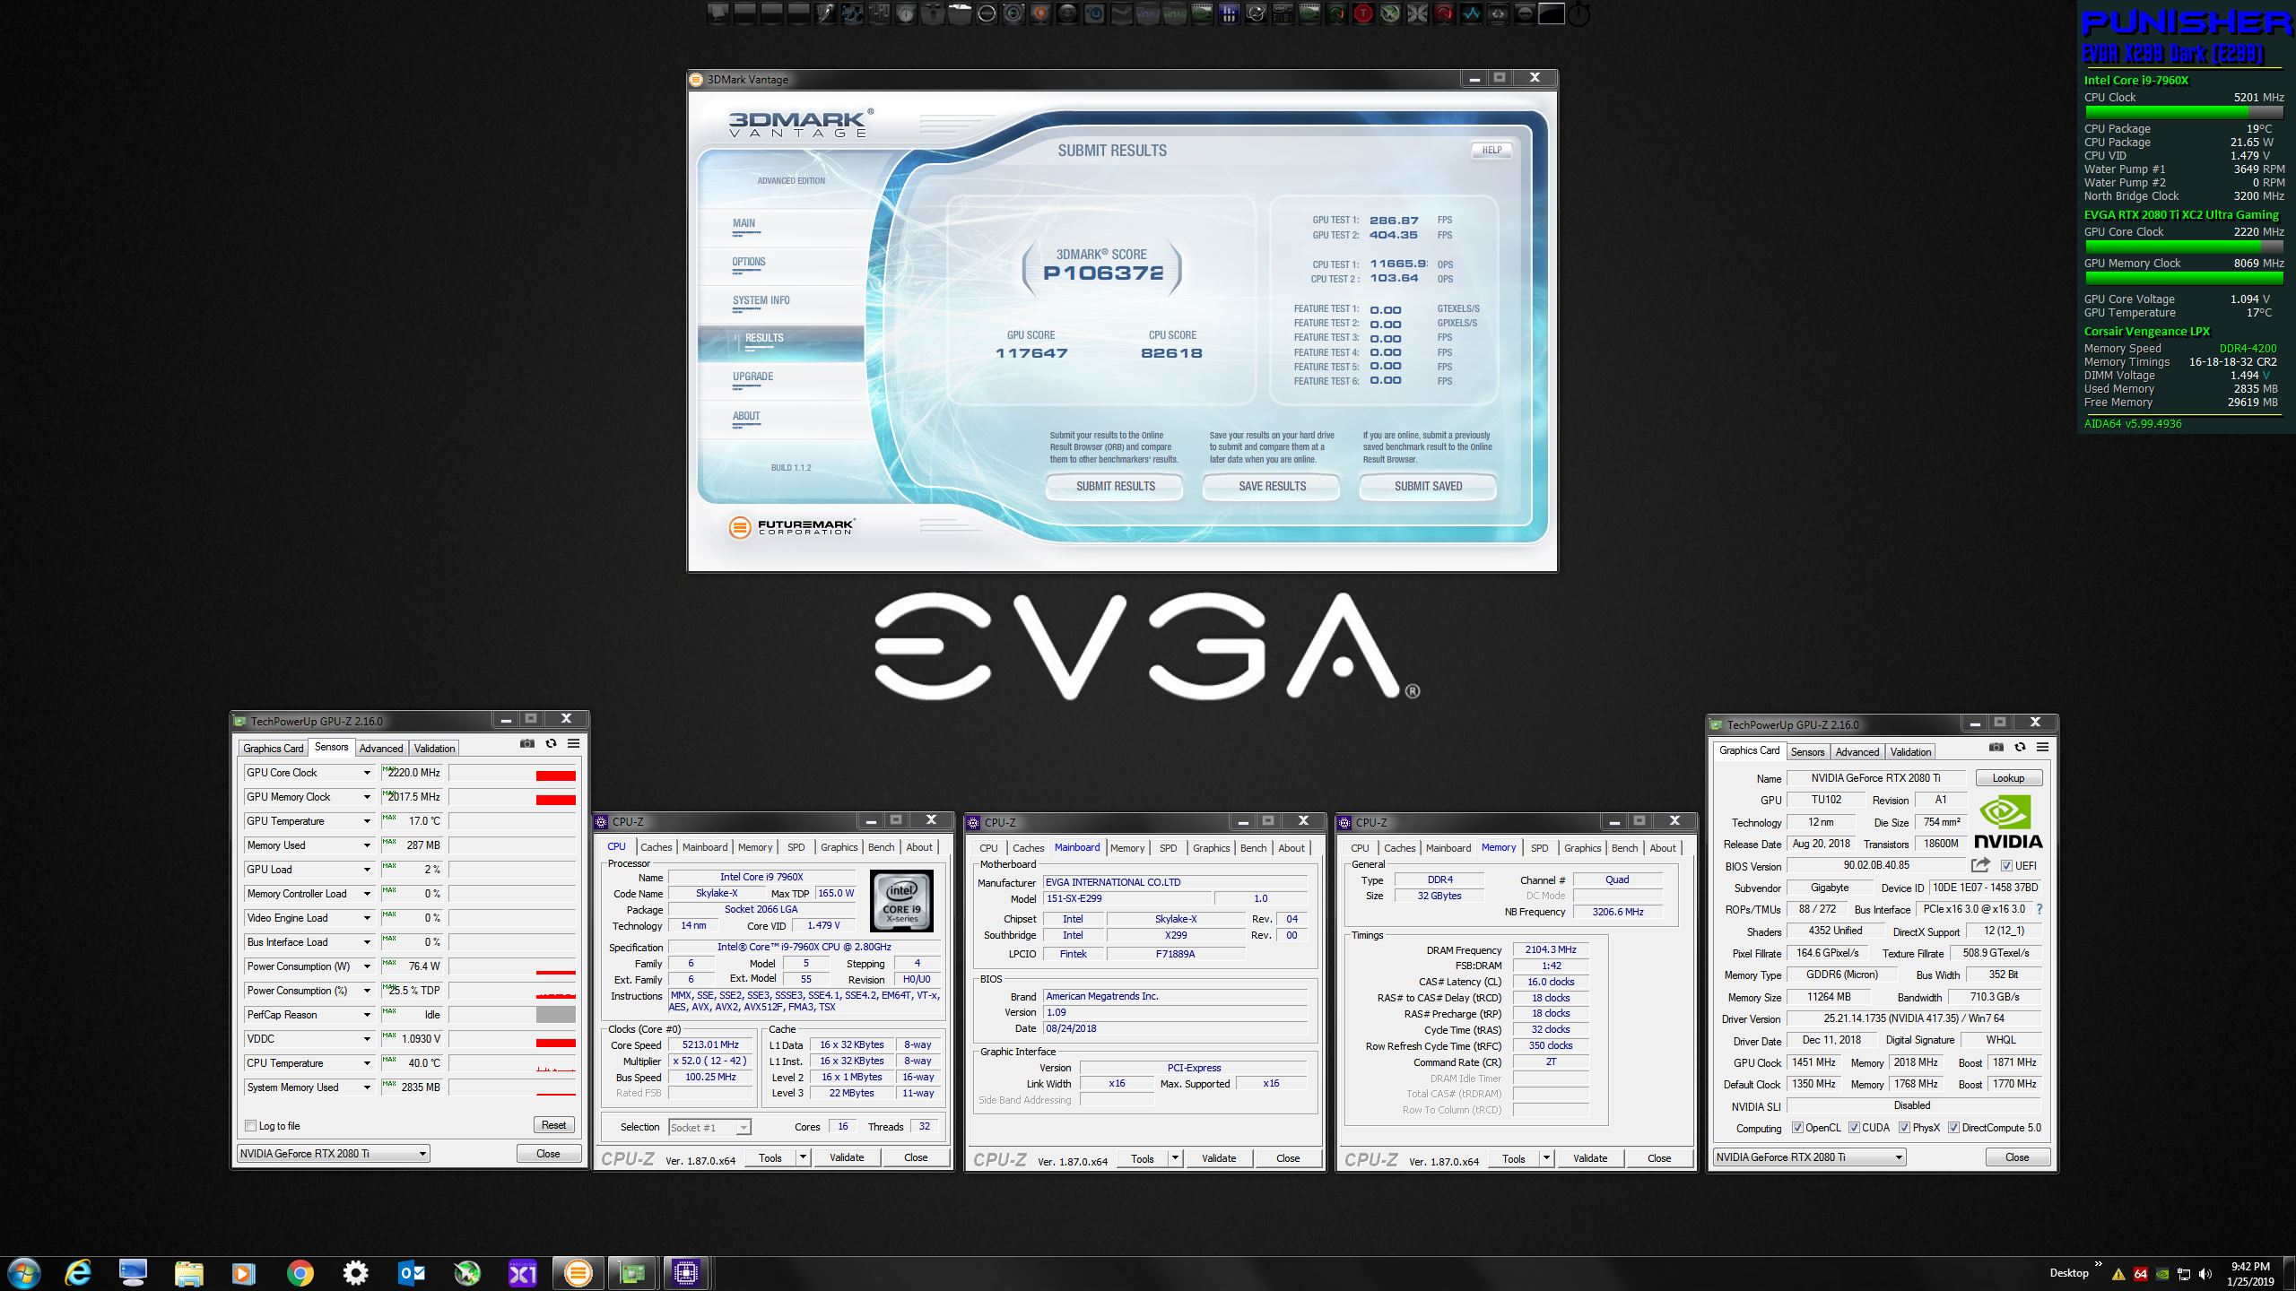Image resolution: width=2296 pixels, height=1291 pixels.
Task: Expand the GPU Core Clock sensor dropdown
Action: pyautogui.click(x=366, y=773)
